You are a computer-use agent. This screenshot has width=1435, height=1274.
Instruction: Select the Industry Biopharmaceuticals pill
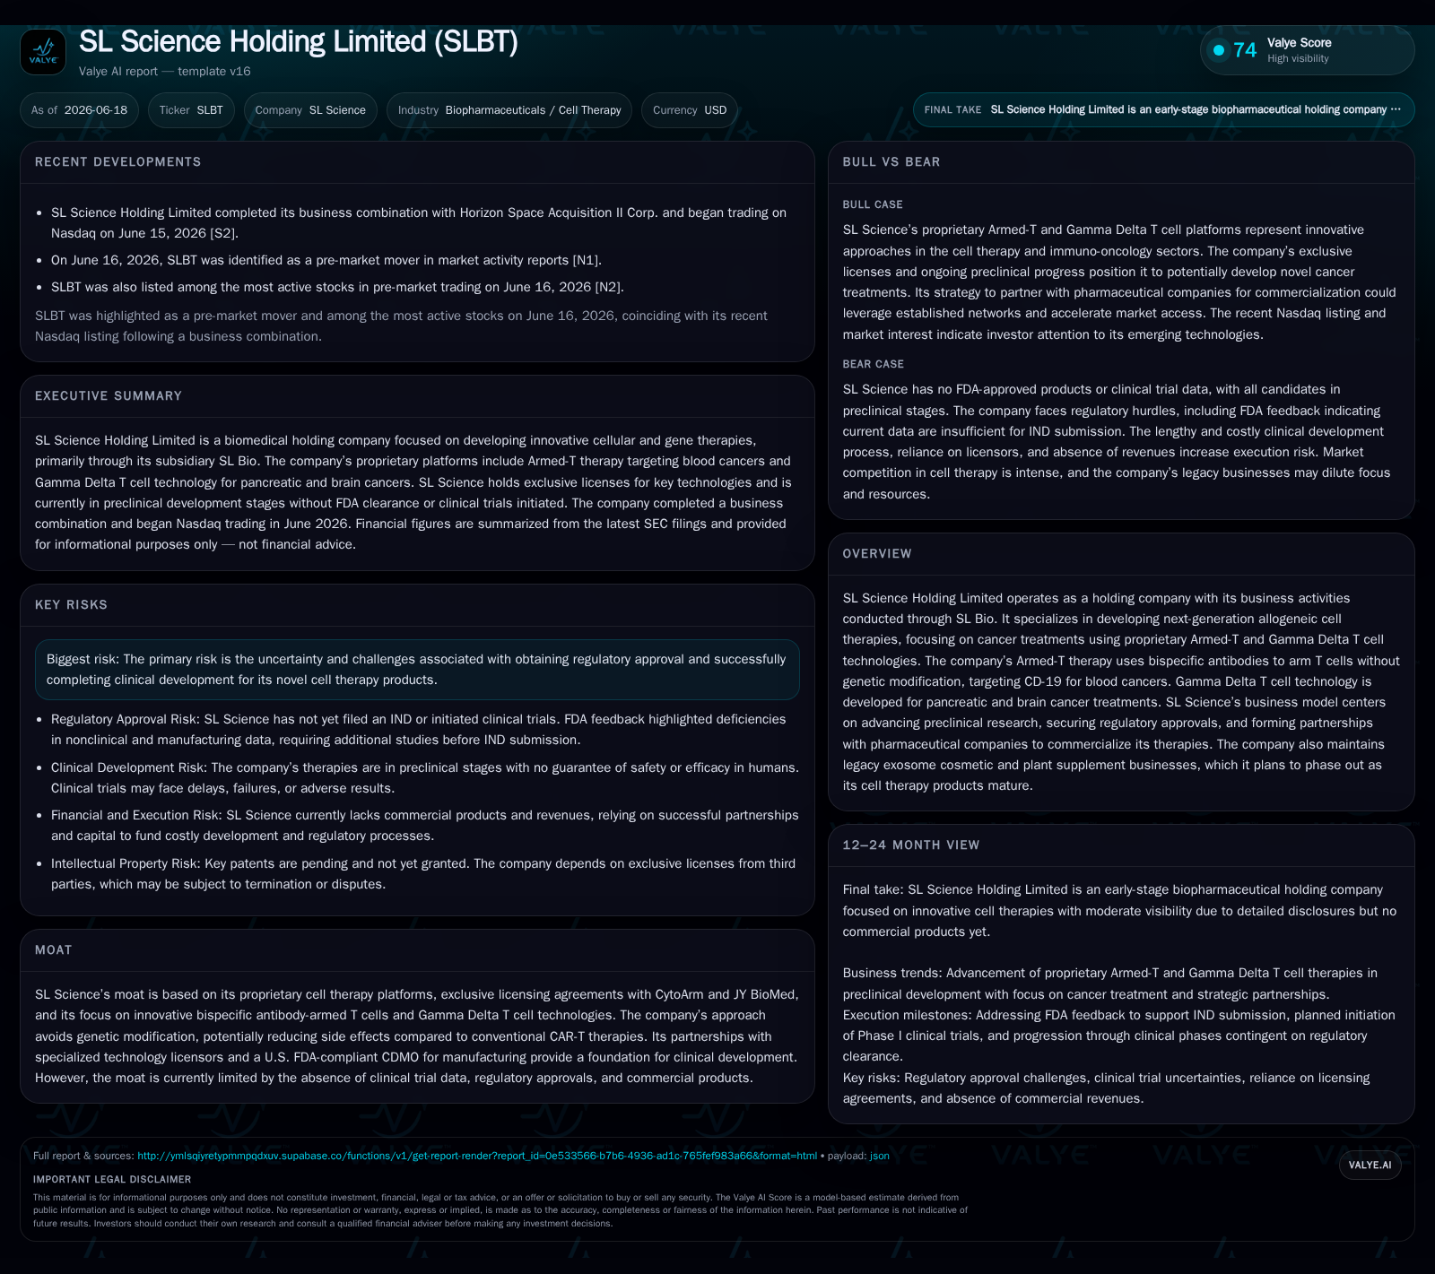[509, 110]
